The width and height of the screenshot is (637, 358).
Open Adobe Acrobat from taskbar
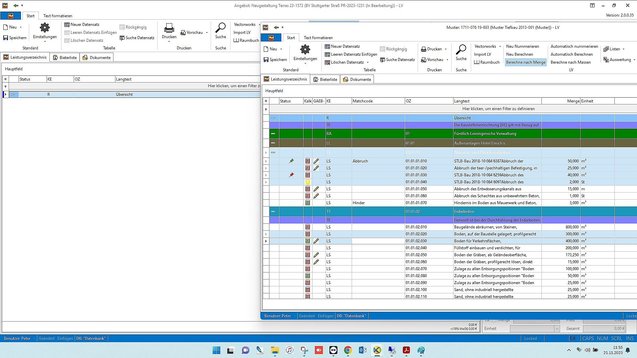(406, 350)
